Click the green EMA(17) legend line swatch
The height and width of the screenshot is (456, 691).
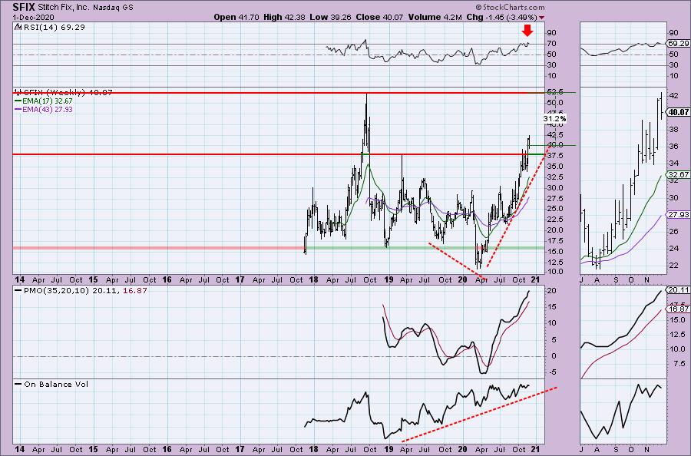click(18, 101)
